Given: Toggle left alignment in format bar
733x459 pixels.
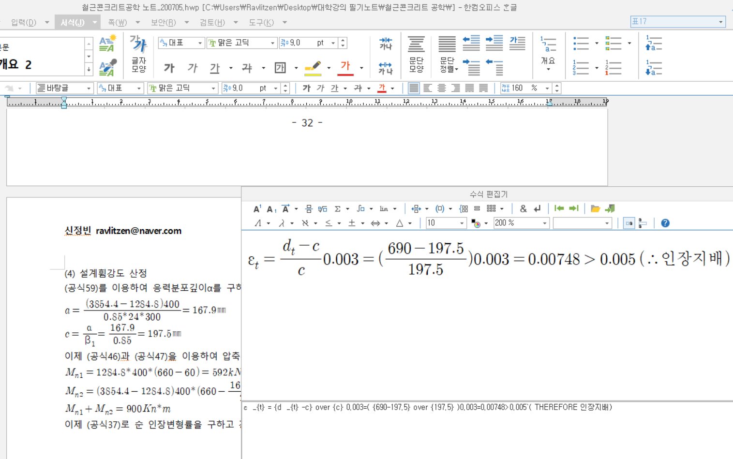Looking at the screenshot, I should click(427, 88).
